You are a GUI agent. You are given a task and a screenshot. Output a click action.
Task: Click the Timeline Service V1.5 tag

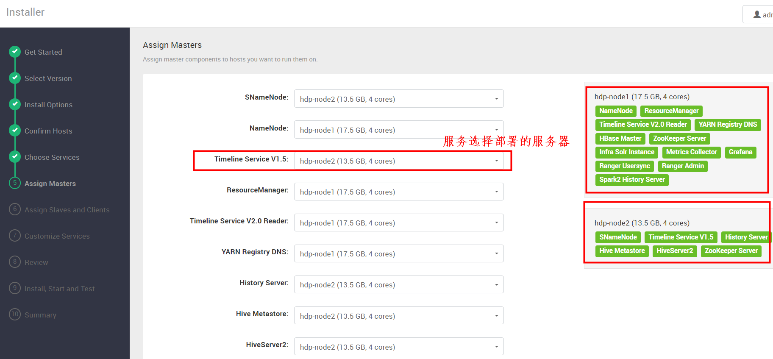click(x=681, y=237)
